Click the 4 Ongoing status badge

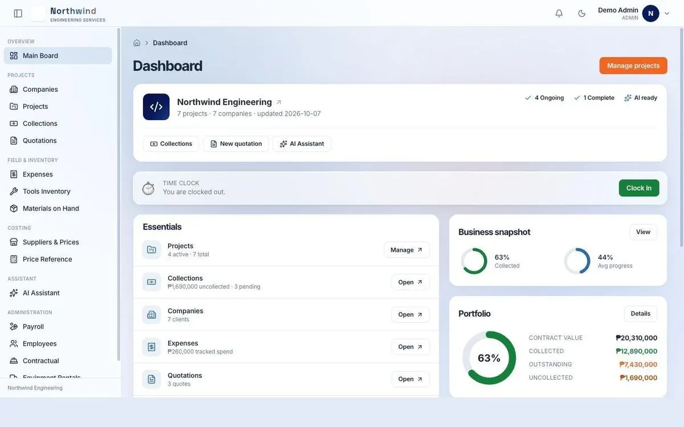click(x=544, y=98)
